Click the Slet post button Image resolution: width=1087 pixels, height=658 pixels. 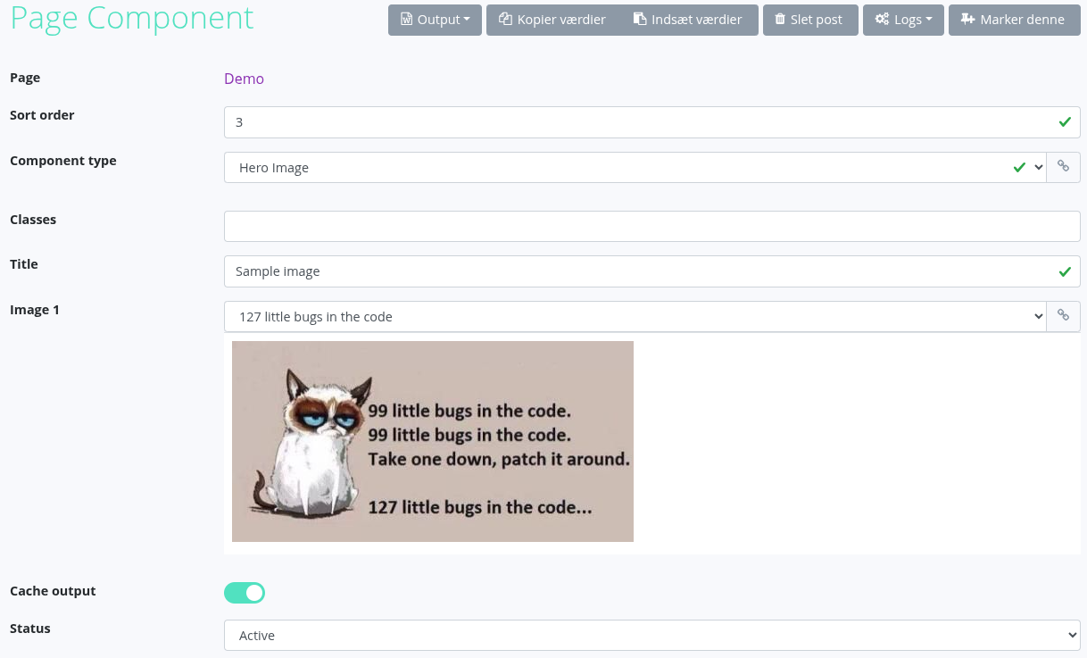[x=810, y=20]
